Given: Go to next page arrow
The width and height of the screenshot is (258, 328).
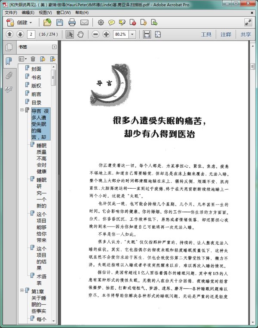Looking at the screenshot, I should [x=20, y=34].
